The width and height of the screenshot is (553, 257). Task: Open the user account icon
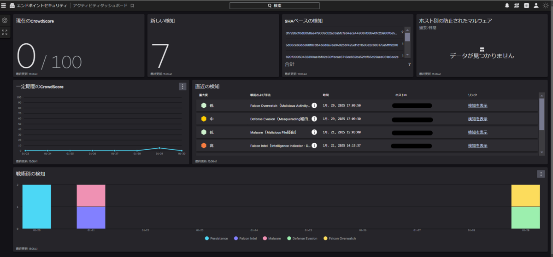coord(536,6)
